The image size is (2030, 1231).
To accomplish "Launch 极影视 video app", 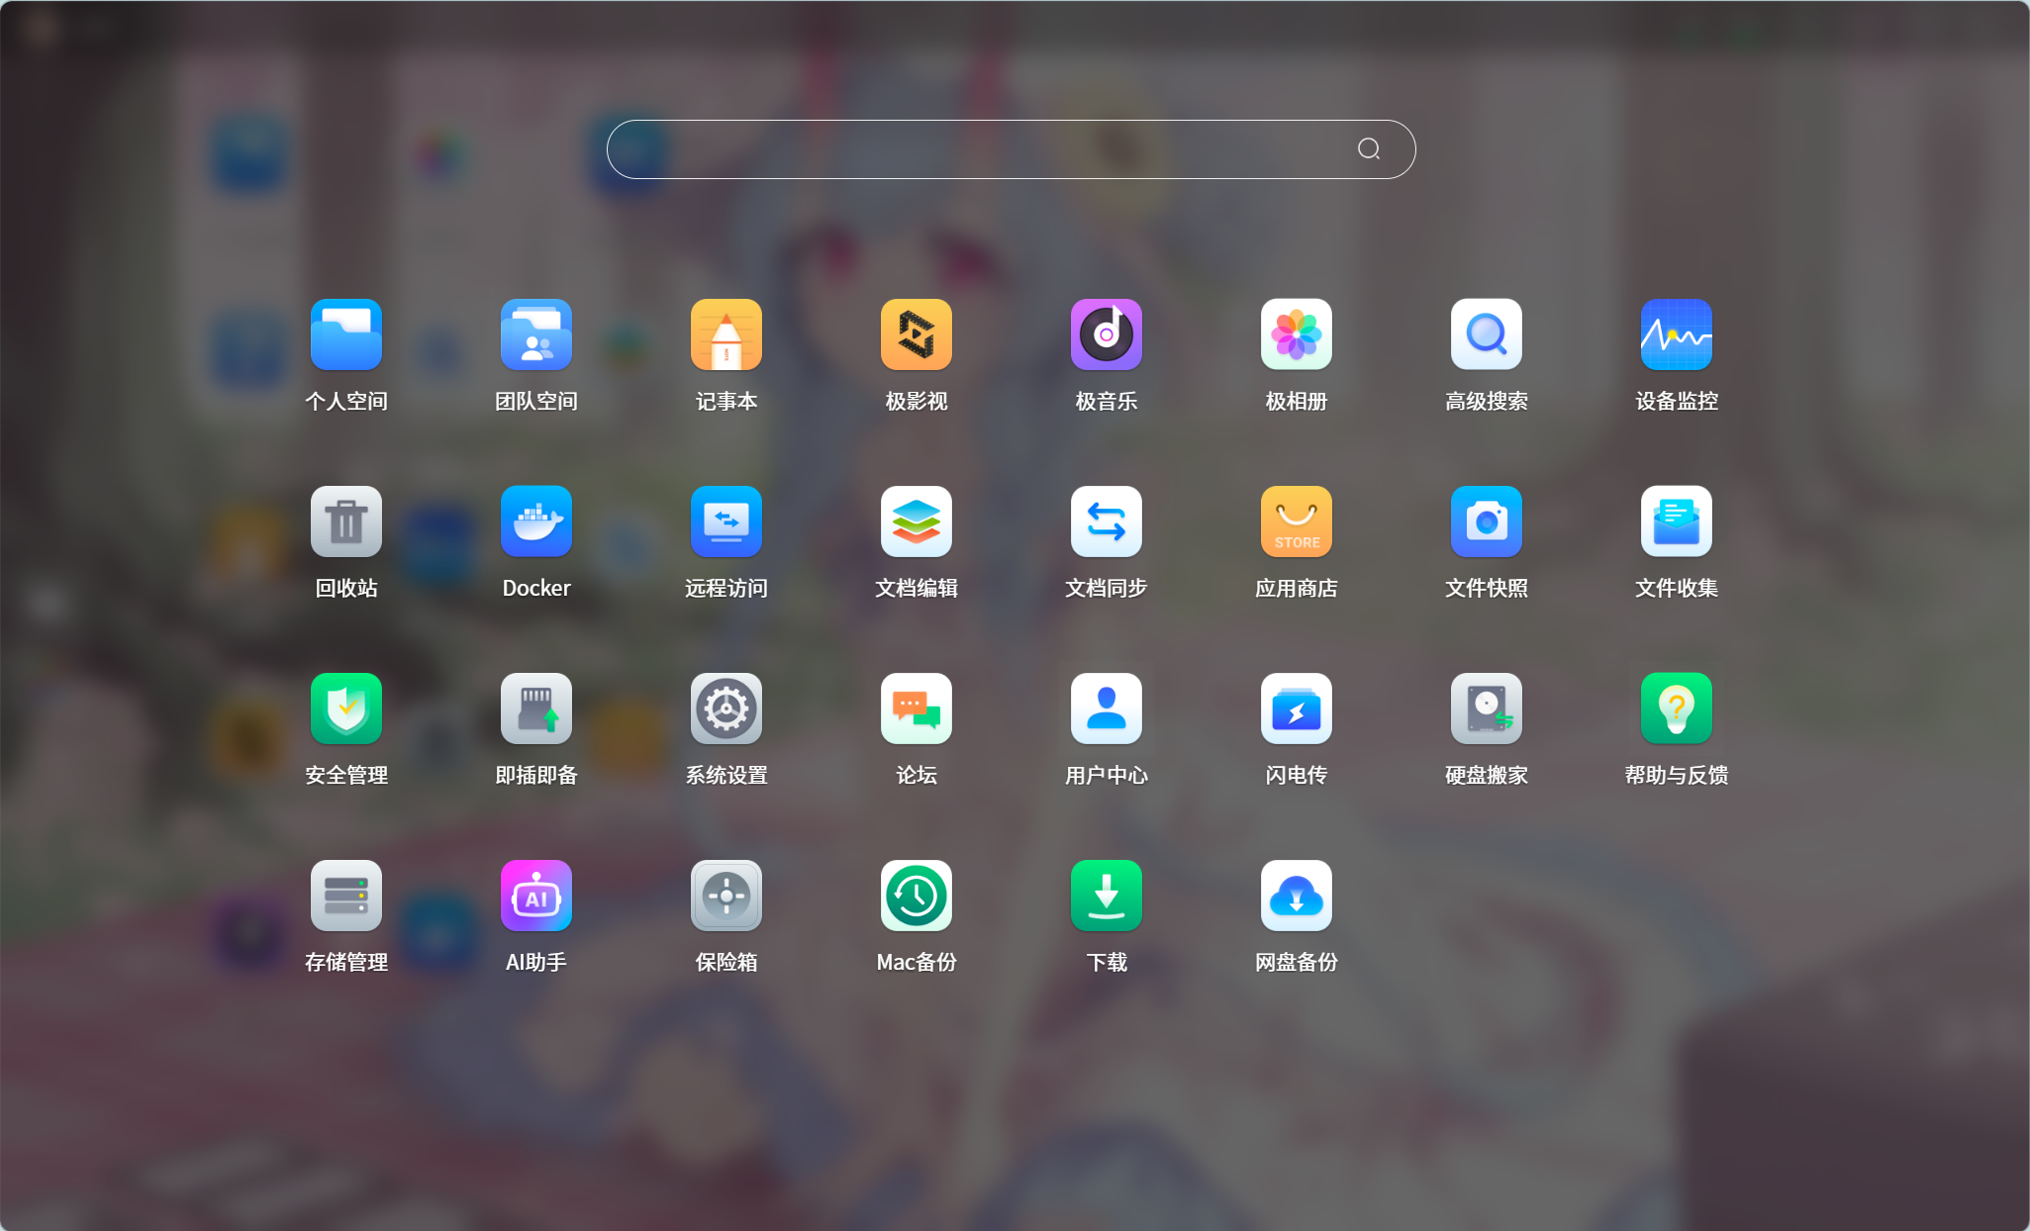I will tap(916, 334).
